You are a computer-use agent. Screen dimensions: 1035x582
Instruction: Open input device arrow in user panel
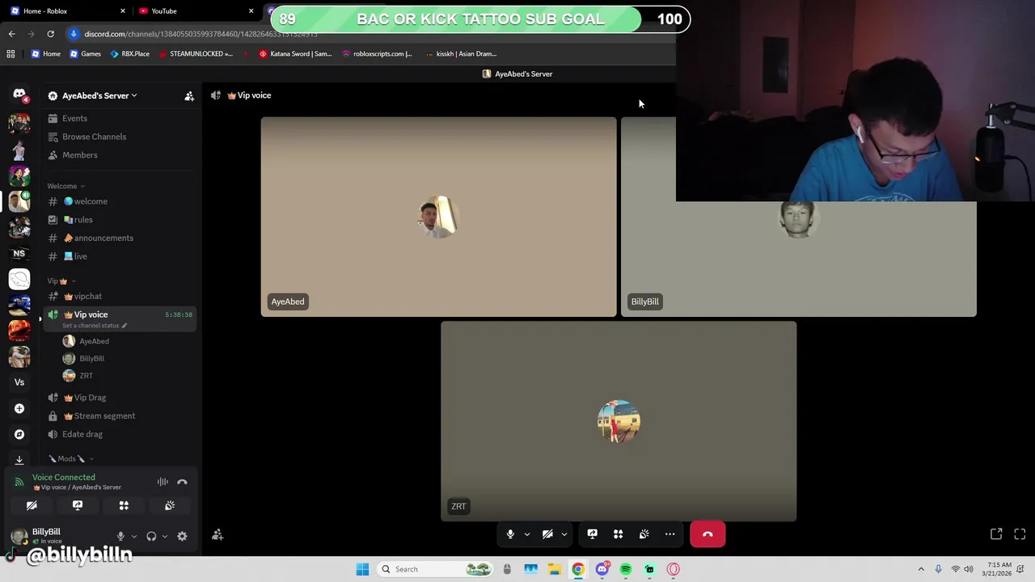134,536
